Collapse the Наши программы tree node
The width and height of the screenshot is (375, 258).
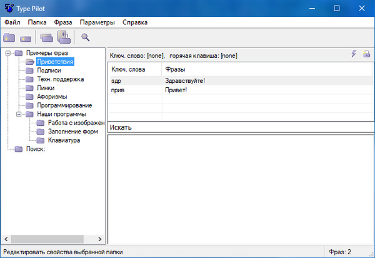click(x=19, y=114)
